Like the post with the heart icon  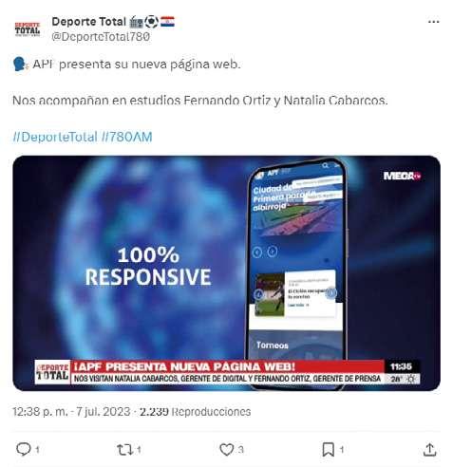(227, 449)
